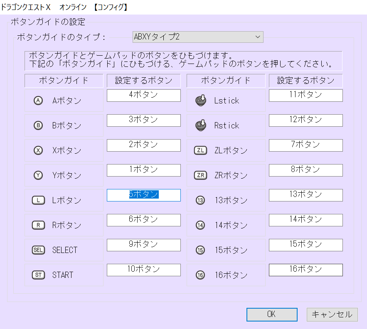This screenshot has width=367, height=329.
Task: Select the ZRボタン assignment field showing 8ボタン
Action: point(305,170)
